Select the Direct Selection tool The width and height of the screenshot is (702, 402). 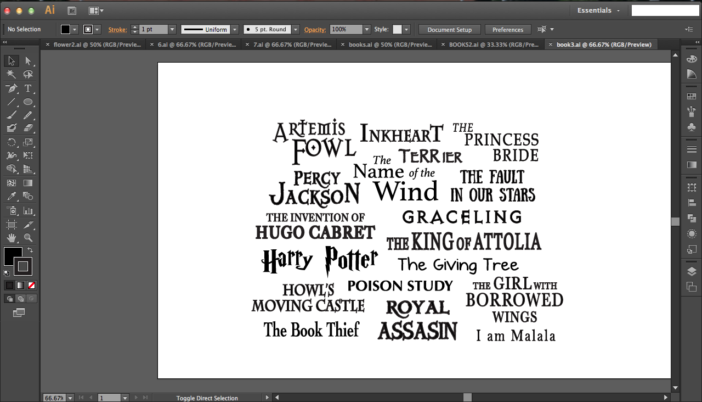click(x=28, y=61)
